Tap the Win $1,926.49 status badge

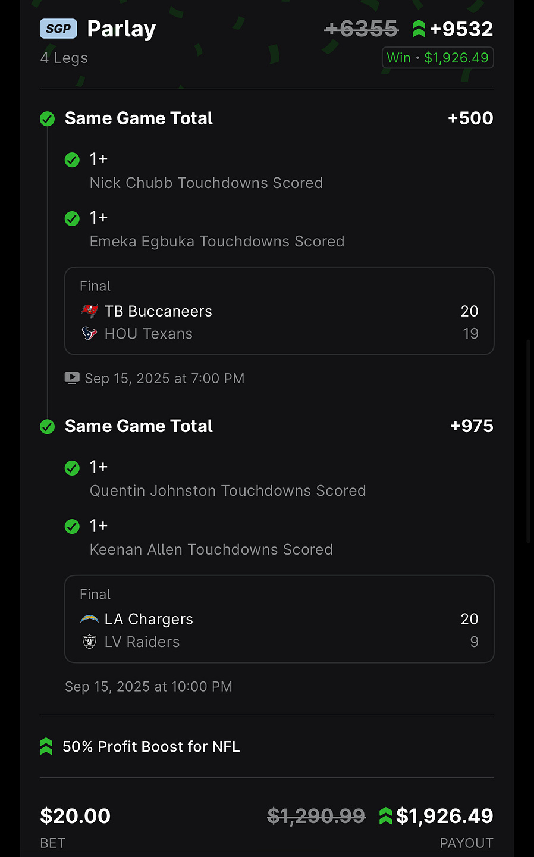[438, 58]
